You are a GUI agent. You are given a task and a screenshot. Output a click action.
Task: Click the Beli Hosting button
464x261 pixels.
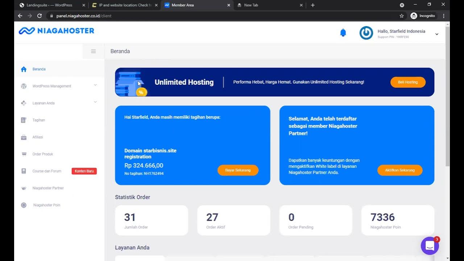coord(408,82)
